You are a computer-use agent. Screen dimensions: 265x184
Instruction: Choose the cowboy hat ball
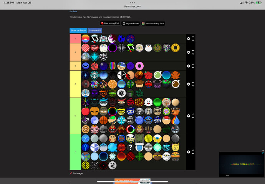coord(139,84)
